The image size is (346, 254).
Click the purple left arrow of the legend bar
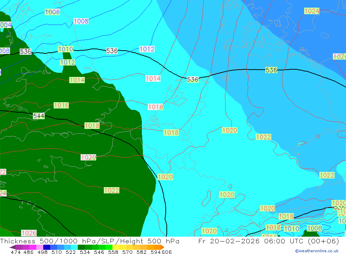click(12, 247)
